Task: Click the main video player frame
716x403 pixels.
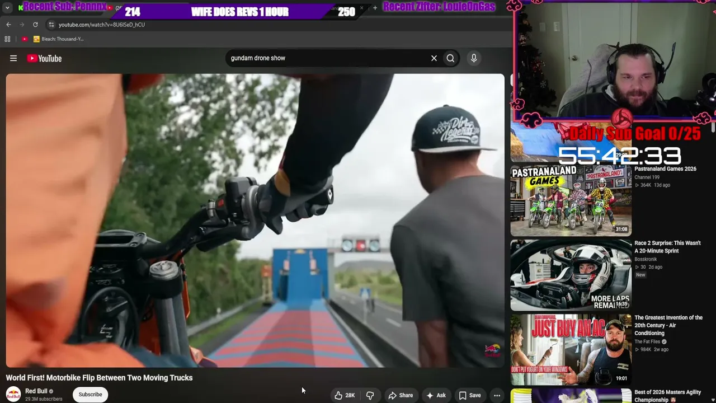Action: click(255, 221)
